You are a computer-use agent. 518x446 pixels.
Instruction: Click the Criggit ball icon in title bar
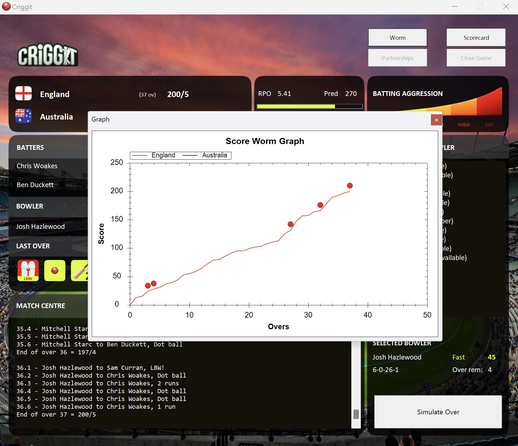tap(6, 6)
